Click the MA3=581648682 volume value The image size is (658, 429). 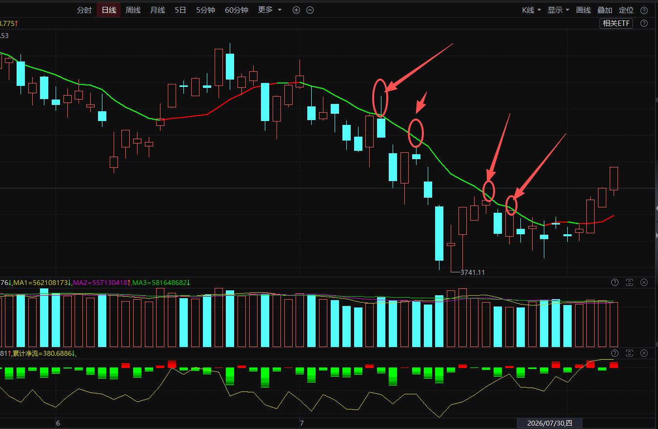(160, 283)
